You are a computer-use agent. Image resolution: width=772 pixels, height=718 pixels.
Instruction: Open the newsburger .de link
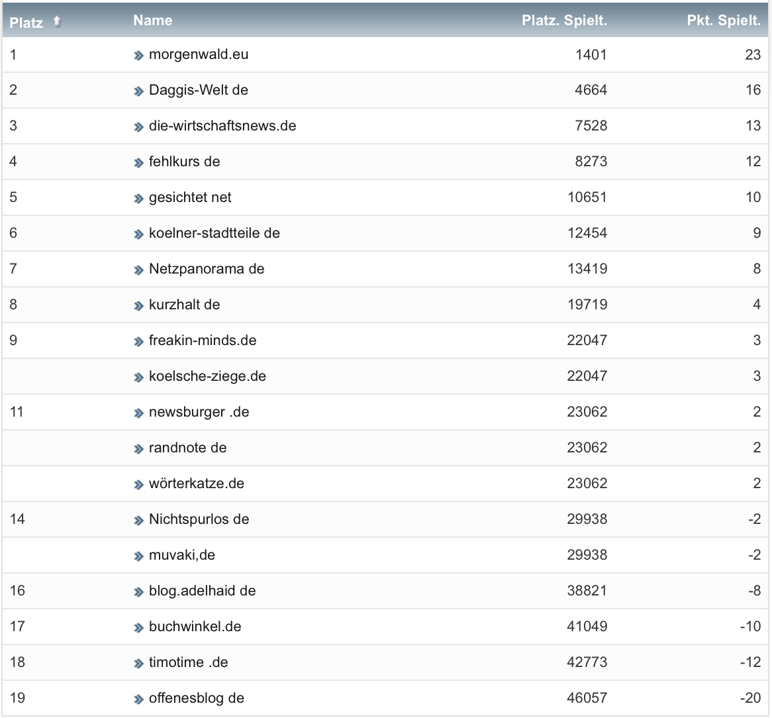(x=199, y=412)
